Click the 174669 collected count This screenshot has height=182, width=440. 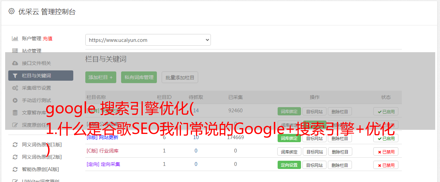[235, 137]
